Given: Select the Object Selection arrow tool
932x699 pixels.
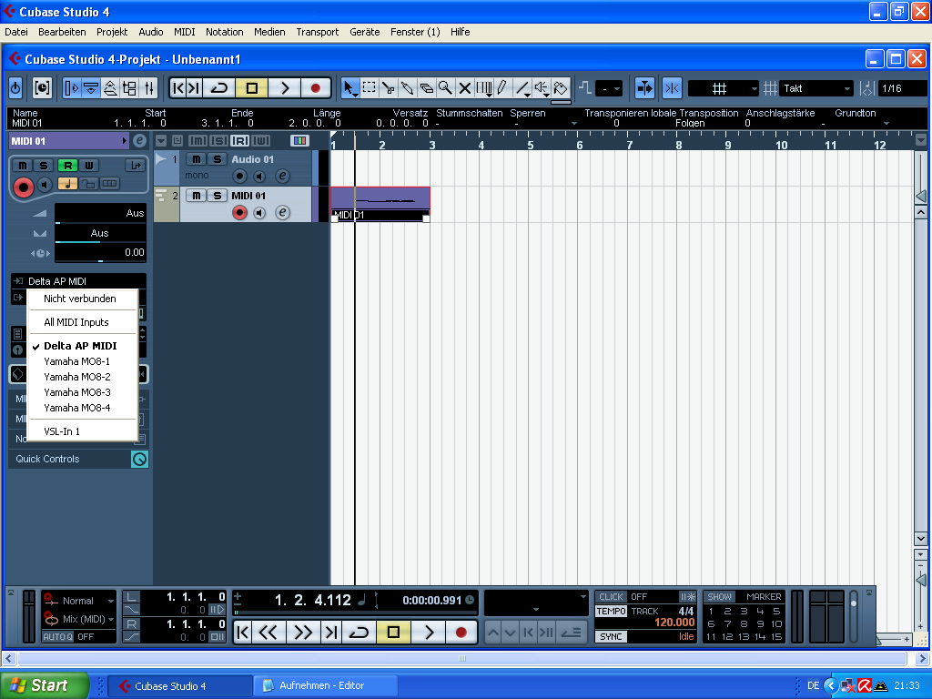Looking at the screenshot, I should tap(349, 88).
